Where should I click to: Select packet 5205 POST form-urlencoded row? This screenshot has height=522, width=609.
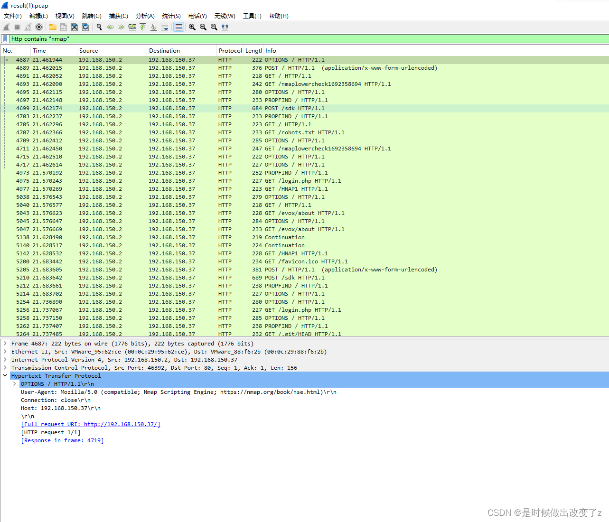(x=304, y=270)
